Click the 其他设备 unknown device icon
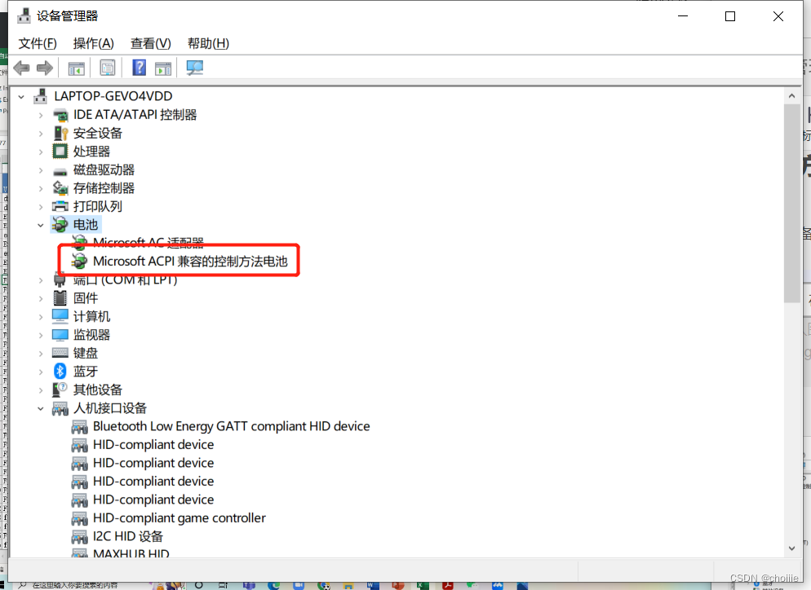 click(x=60, y=390)
